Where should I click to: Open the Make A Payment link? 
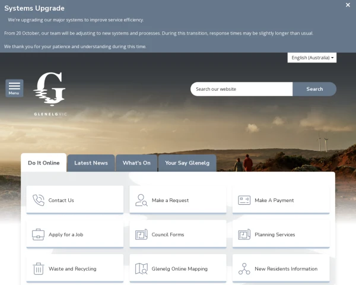point(281,200)
